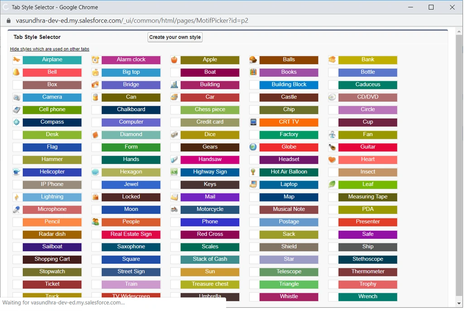Click the Compass icon
Viewport: 464px width, 311px height.
tap(17, 122)
